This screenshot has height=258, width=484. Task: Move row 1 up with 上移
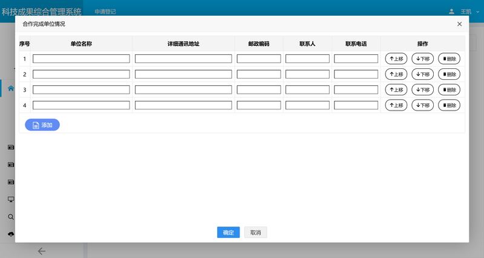[x=396, y=59]
